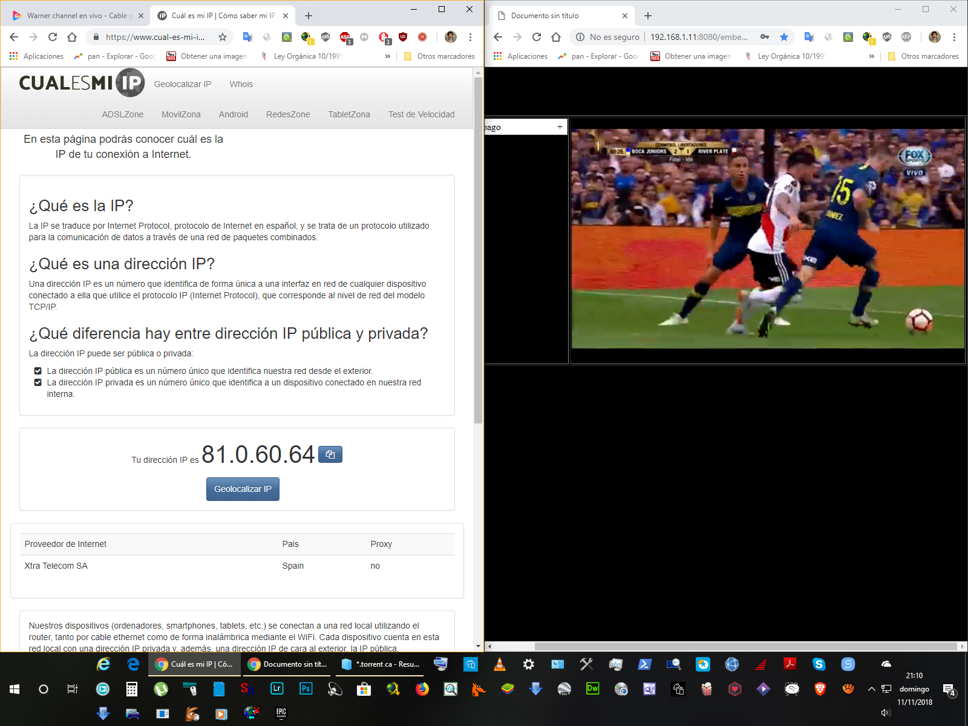Reload the left browser page
The height and width of the screenshot is (726, 968).
point(53,37)
